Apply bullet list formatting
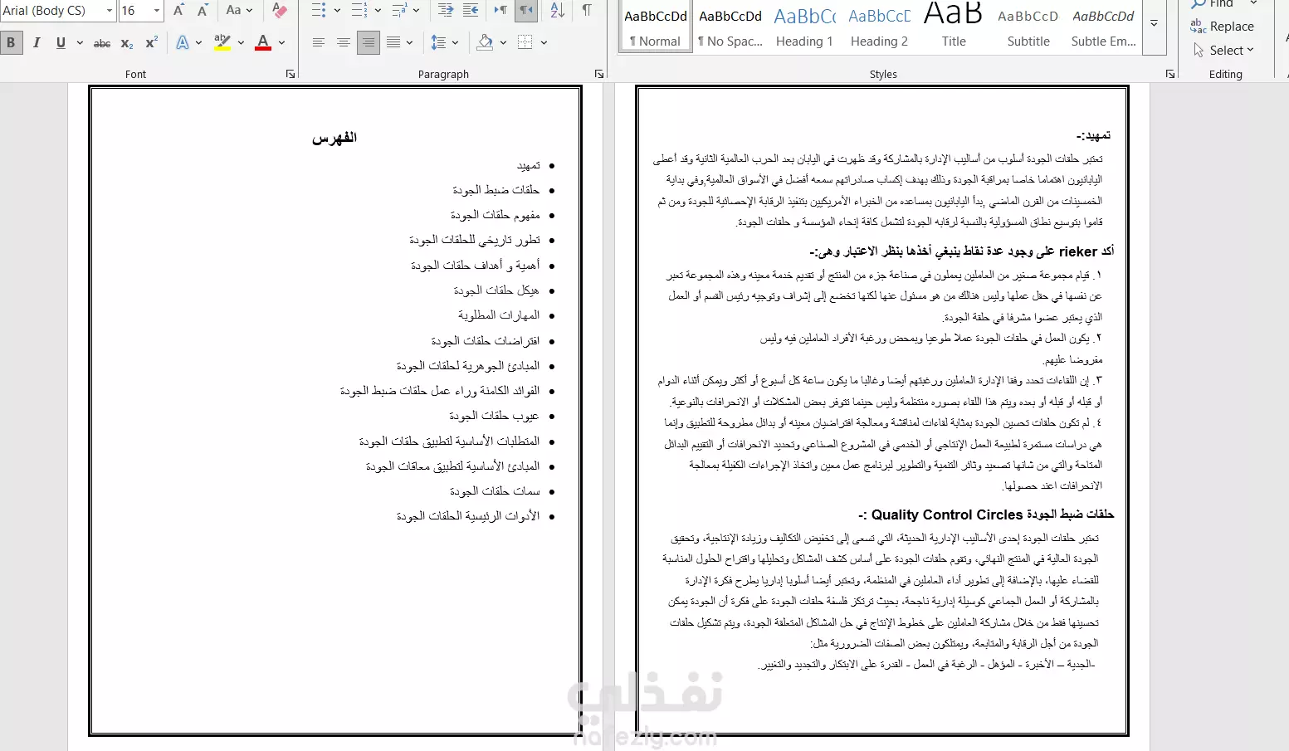Image resolution: width=1289 pixels, height=751 pixels. click(x=319, y=10)
